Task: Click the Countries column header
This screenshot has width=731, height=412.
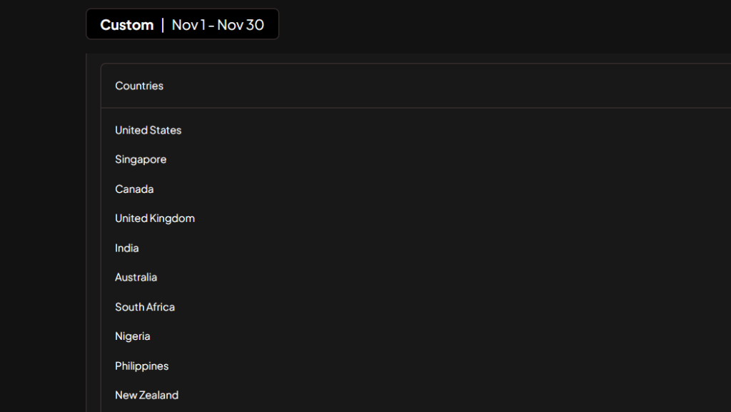Action: click(139, 86)
